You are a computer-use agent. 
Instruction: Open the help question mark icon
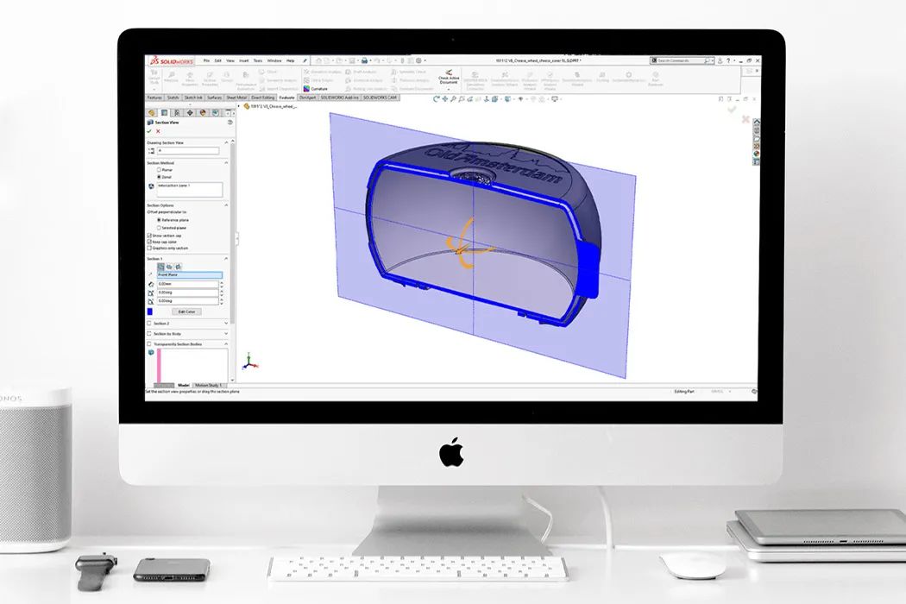[728, 60]
